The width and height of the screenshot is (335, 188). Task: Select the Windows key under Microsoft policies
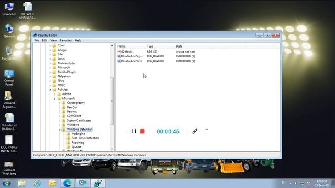coord(73,125)
